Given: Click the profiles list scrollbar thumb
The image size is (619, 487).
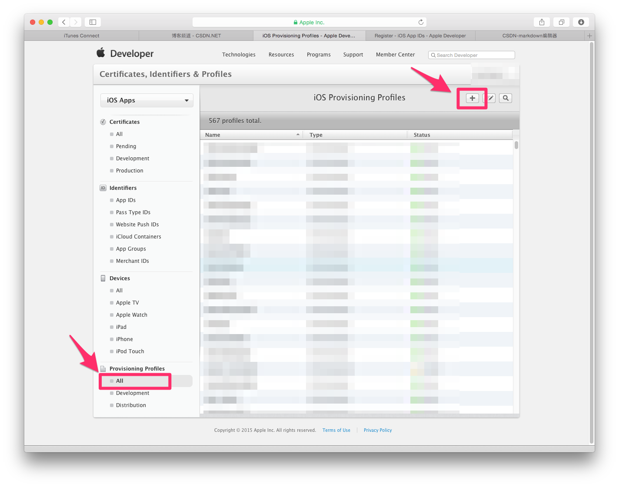Looking at the screenshot, I should point(516,145).
